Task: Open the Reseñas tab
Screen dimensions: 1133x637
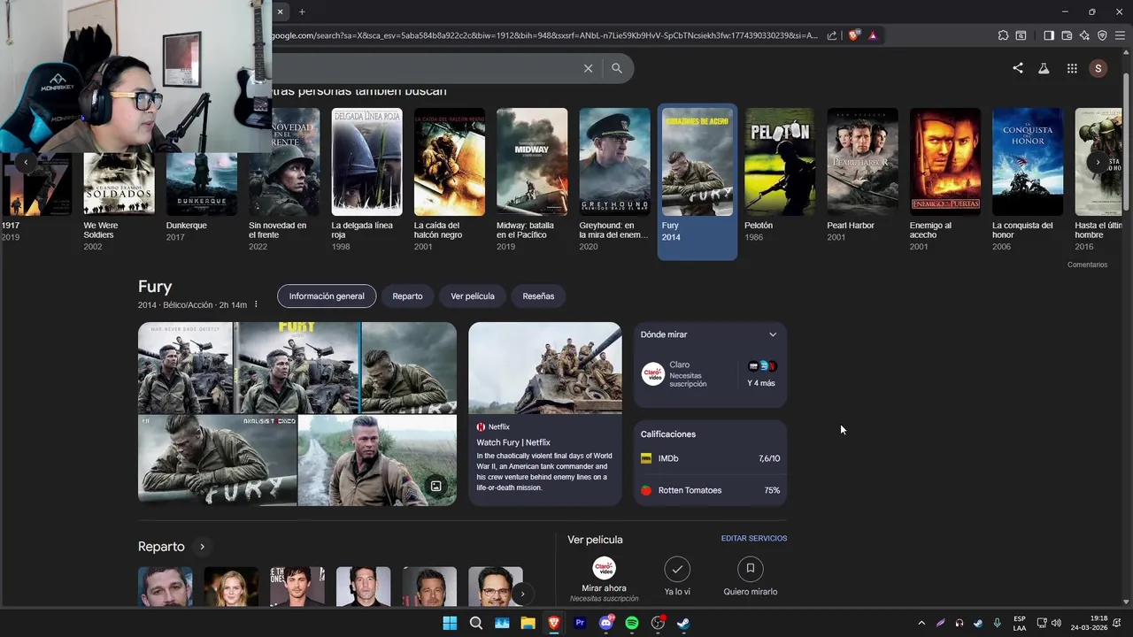Action: pos(538,296)
